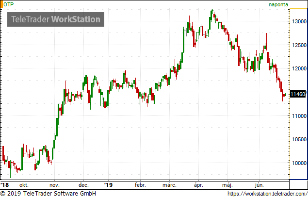
Task: Click the 10500 price axis label
Action: (x=299, y=139)
